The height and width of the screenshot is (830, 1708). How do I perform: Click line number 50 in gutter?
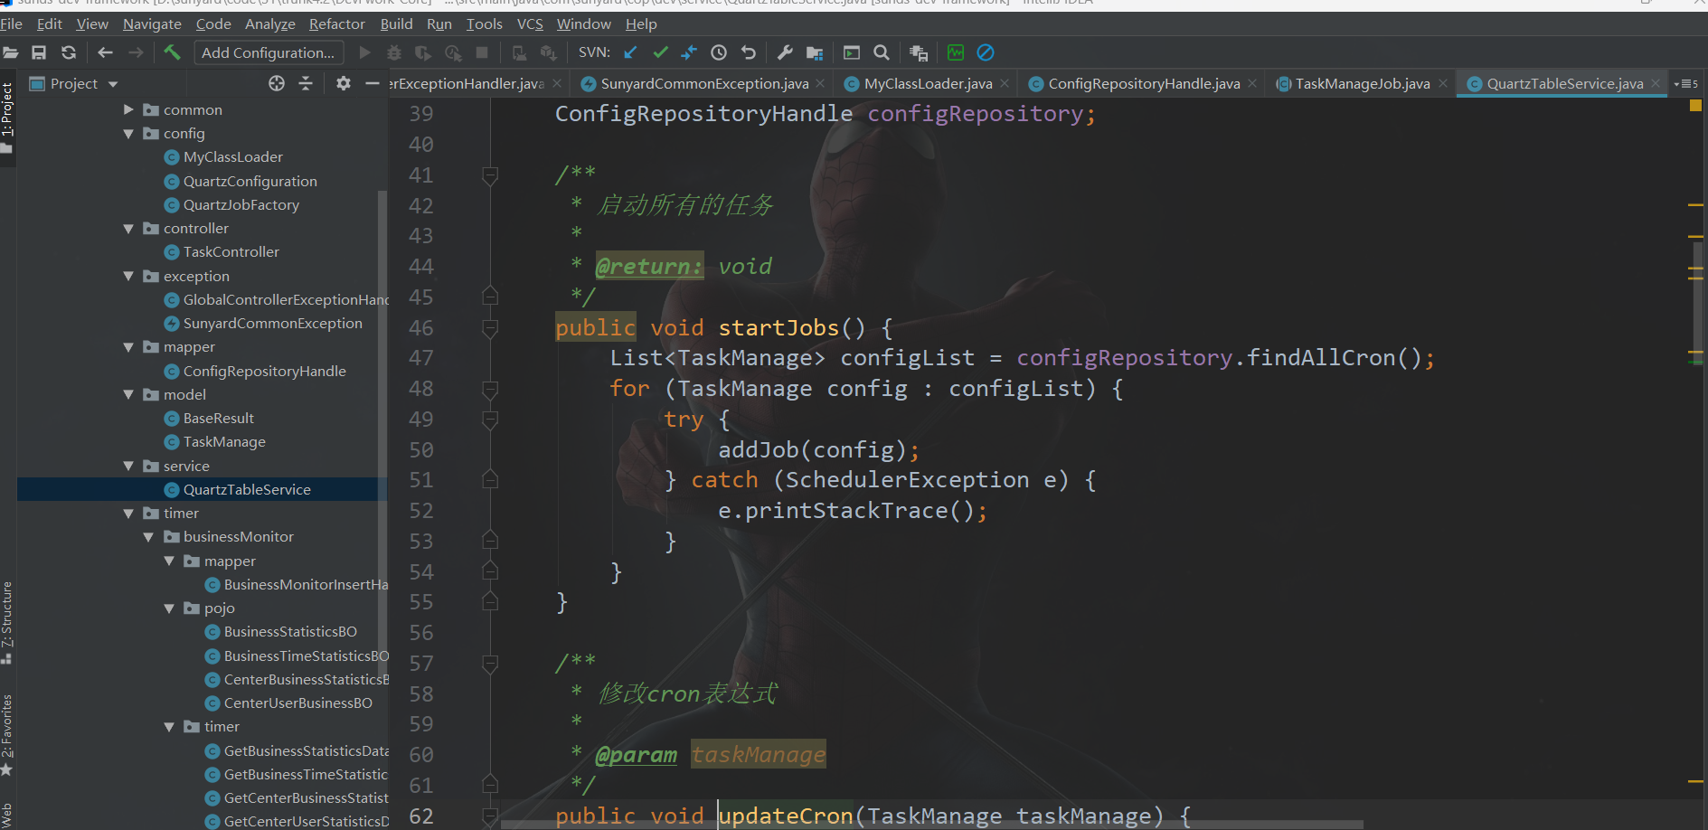(421, 450)
